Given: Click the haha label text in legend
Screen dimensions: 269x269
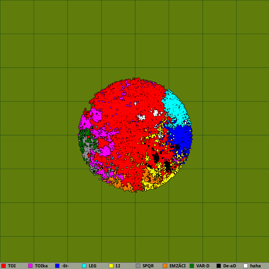Looking at the screenshot, I should pos(255,266).
